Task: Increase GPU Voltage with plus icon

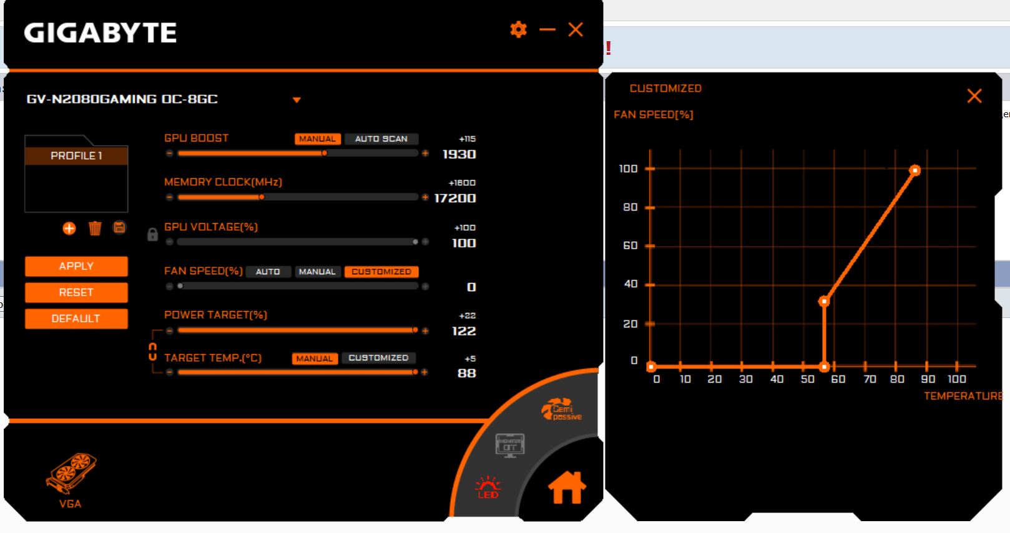Action: point(425,242)
